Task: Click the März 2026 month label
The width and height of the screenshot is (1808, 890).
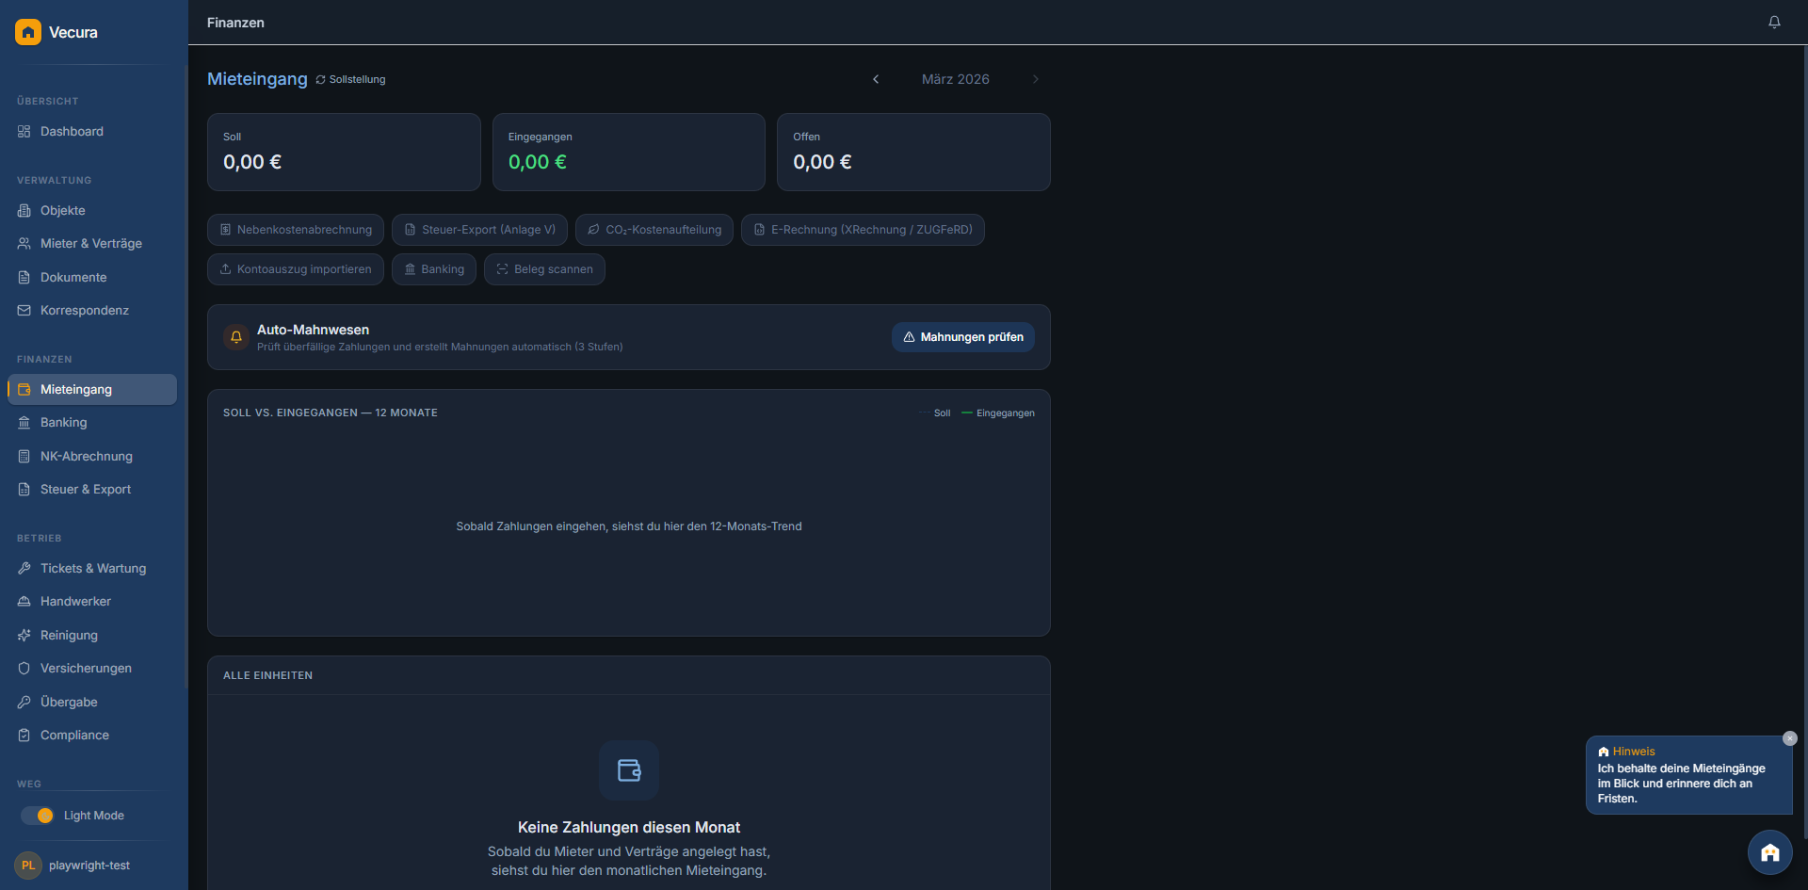Action: tap(955, 79)
